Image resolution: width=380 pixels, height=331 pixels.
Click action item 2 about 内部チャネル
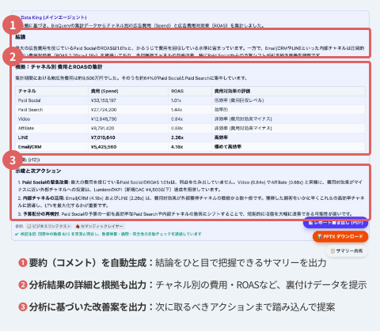click(191, 201)
